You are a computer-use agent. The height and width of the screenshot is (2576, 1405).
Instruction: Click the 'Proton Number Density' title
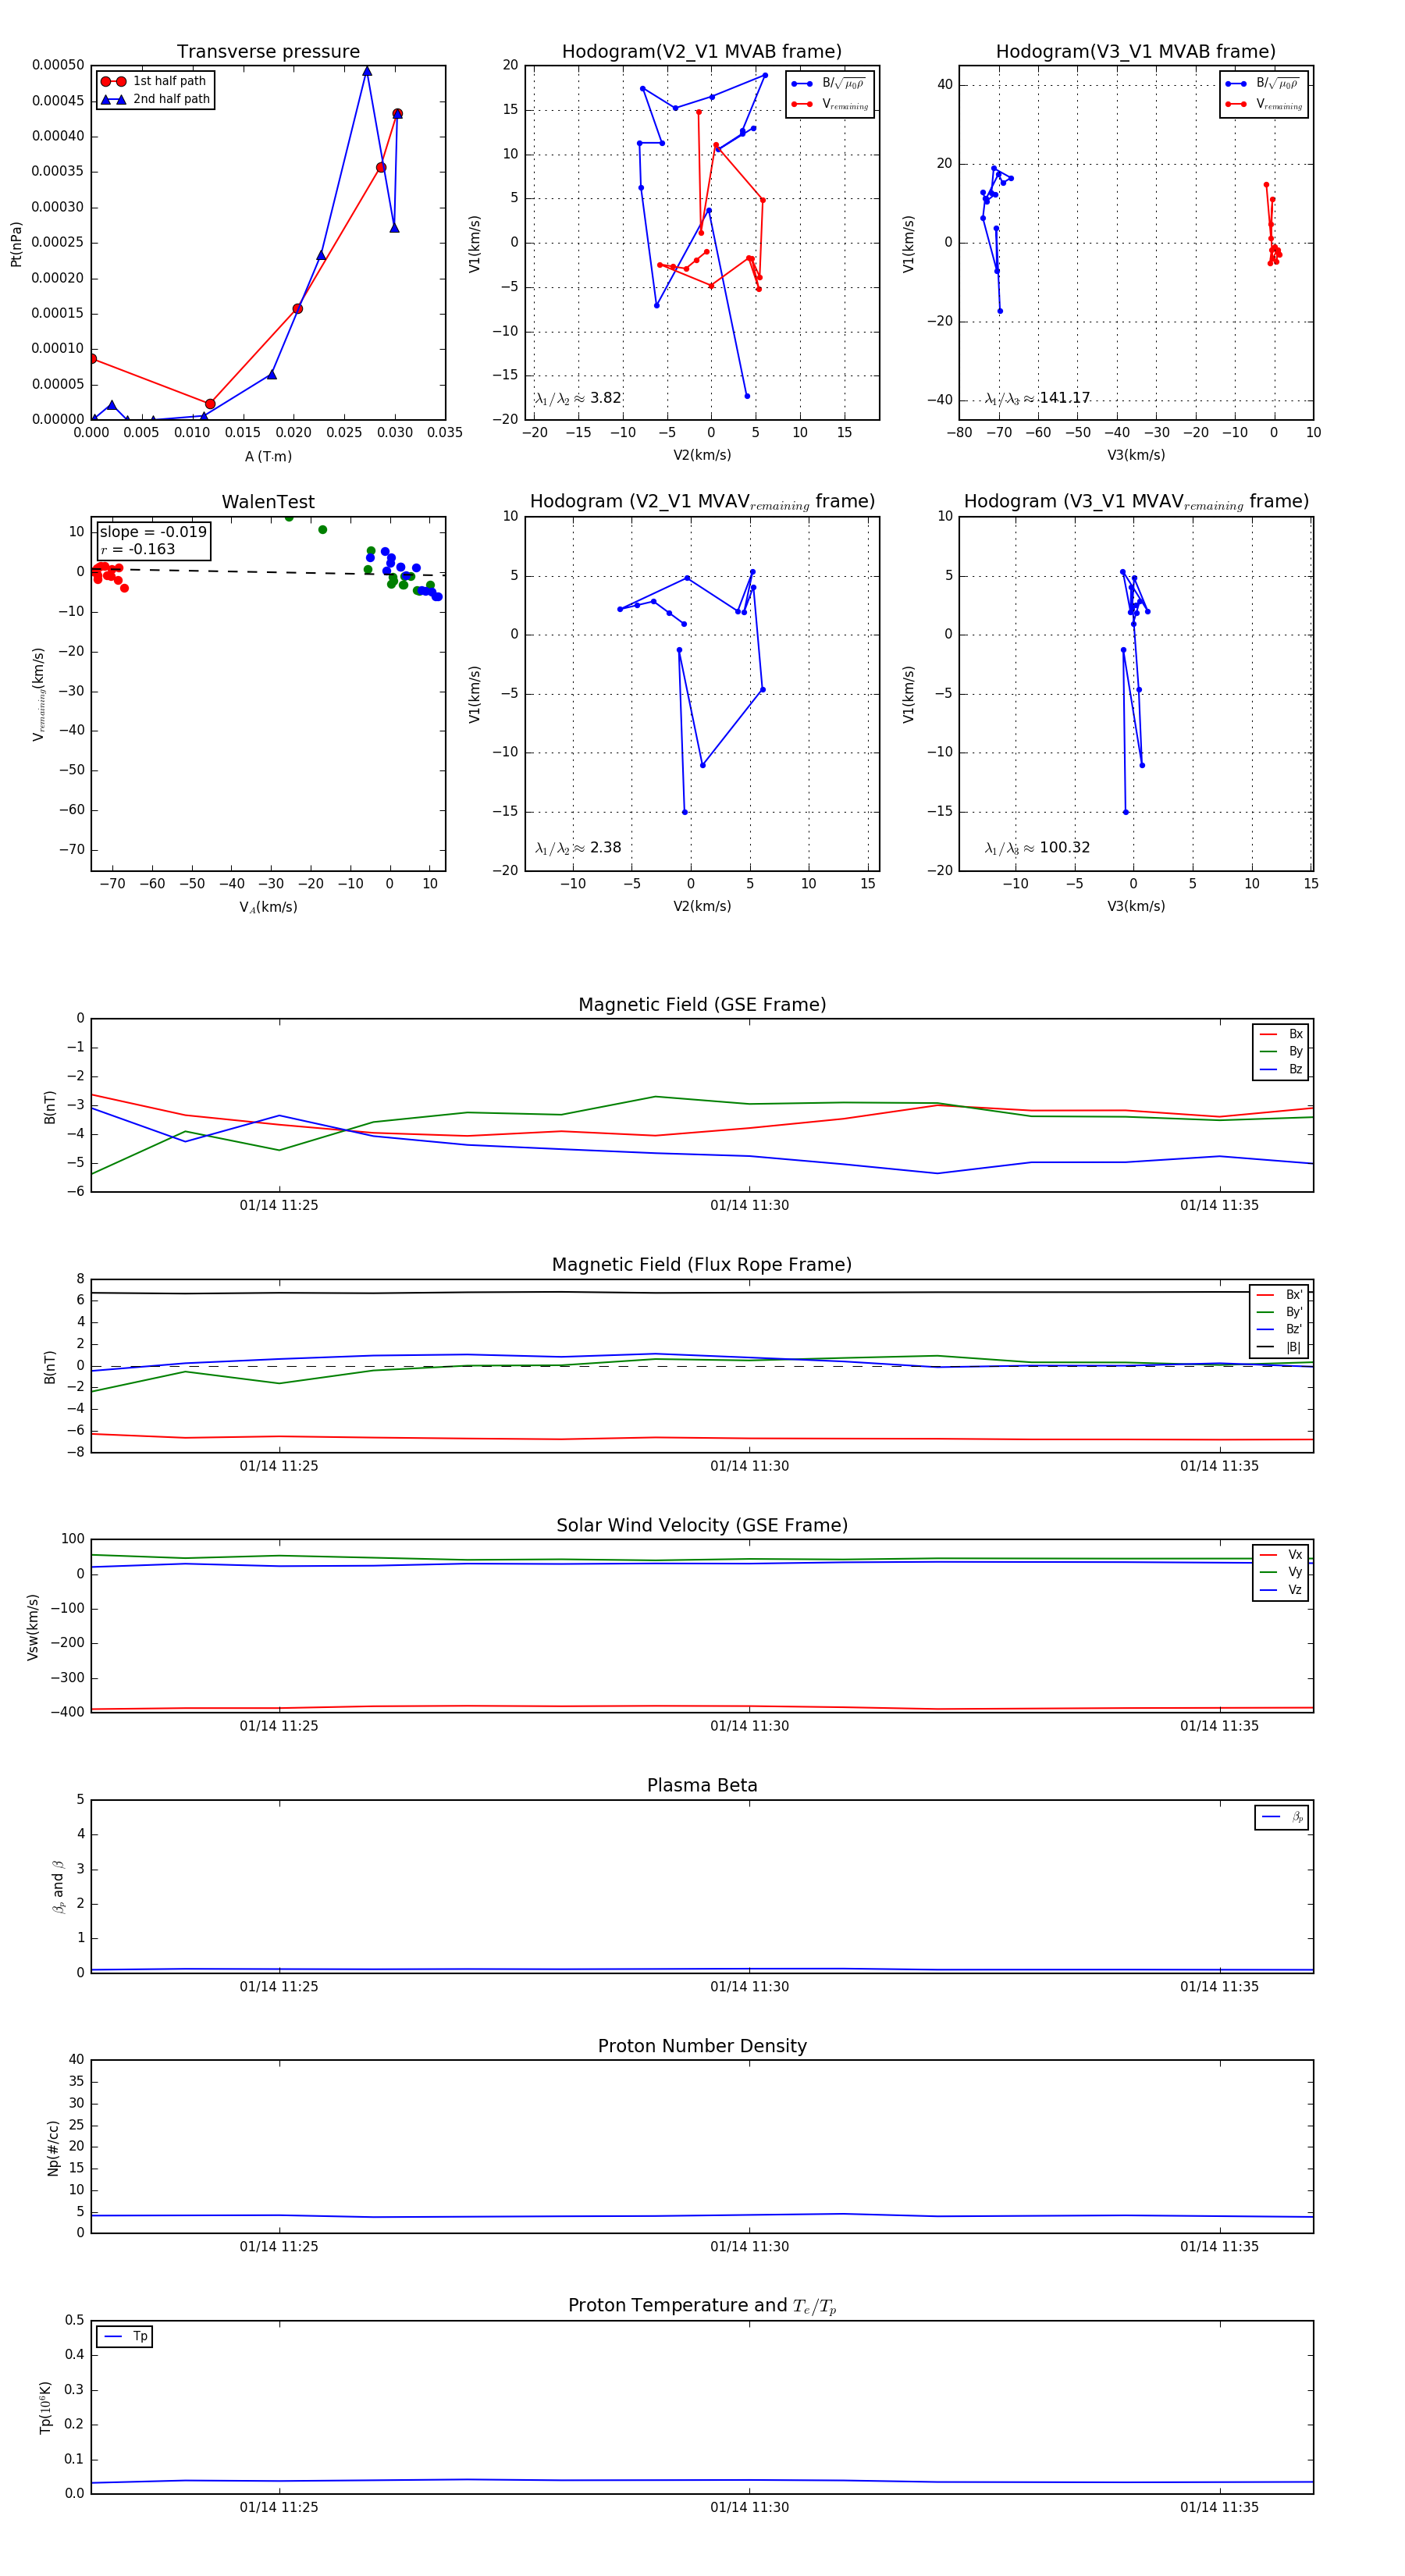click(702, 2046)
